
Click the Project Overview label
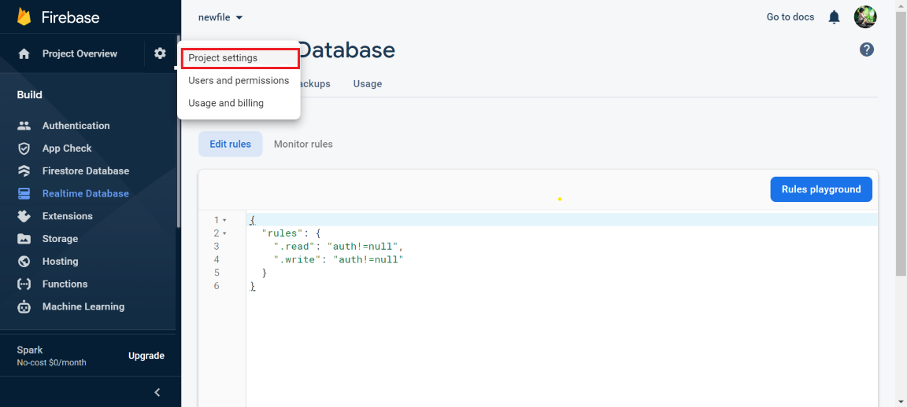80,53
